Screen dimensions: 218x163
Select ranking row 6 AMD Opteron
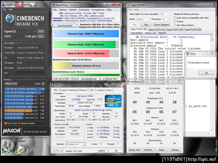(x=24, y=107)
